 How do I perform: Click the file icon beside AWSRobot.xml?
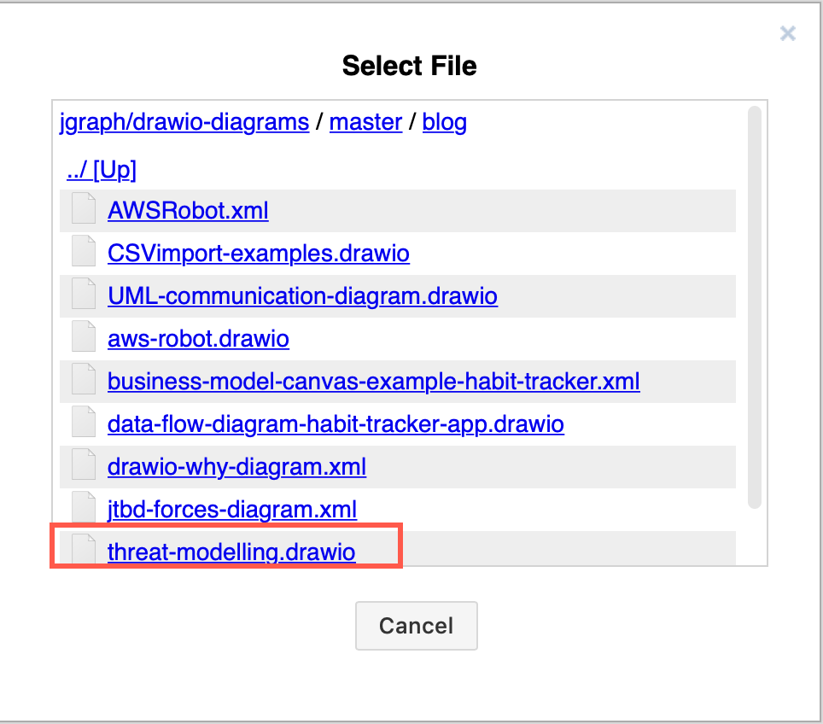[x=83, y=208]
